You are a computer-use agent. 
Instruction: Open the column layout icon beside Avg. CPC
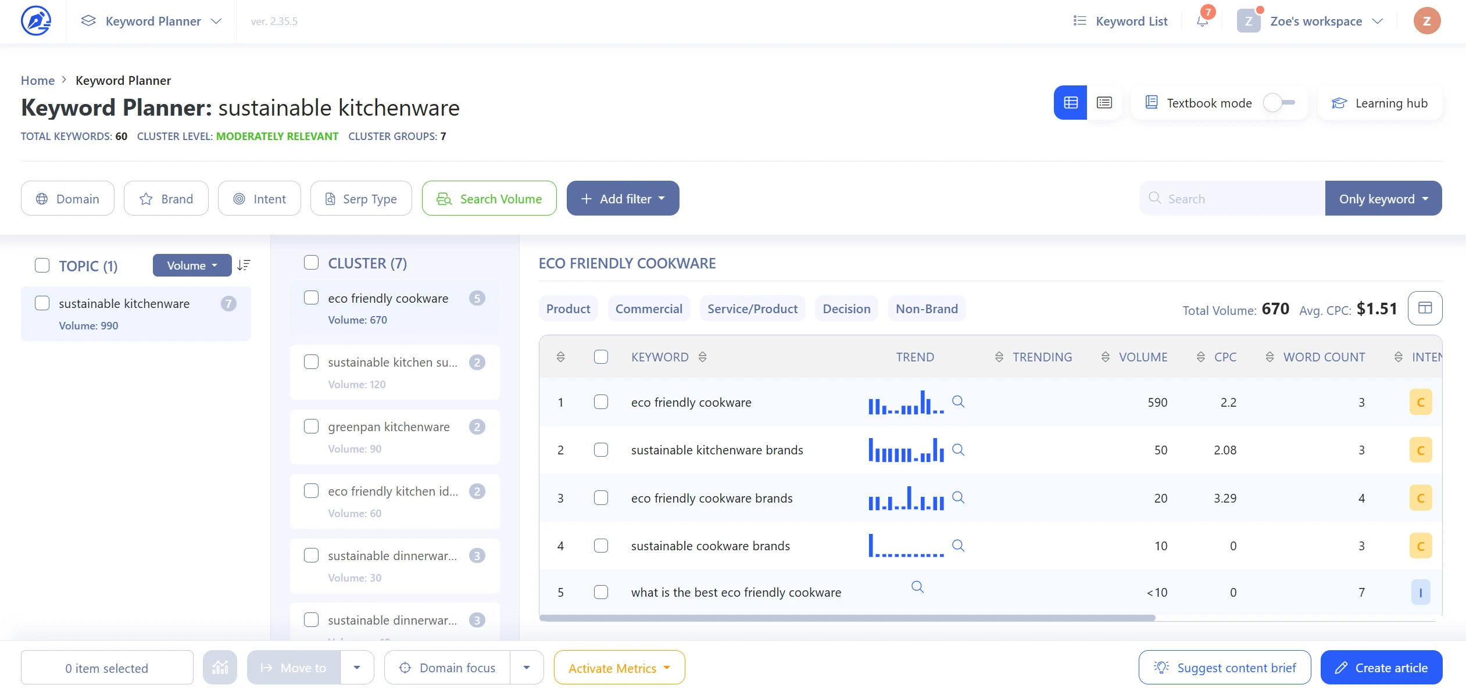pos(1425,308)
